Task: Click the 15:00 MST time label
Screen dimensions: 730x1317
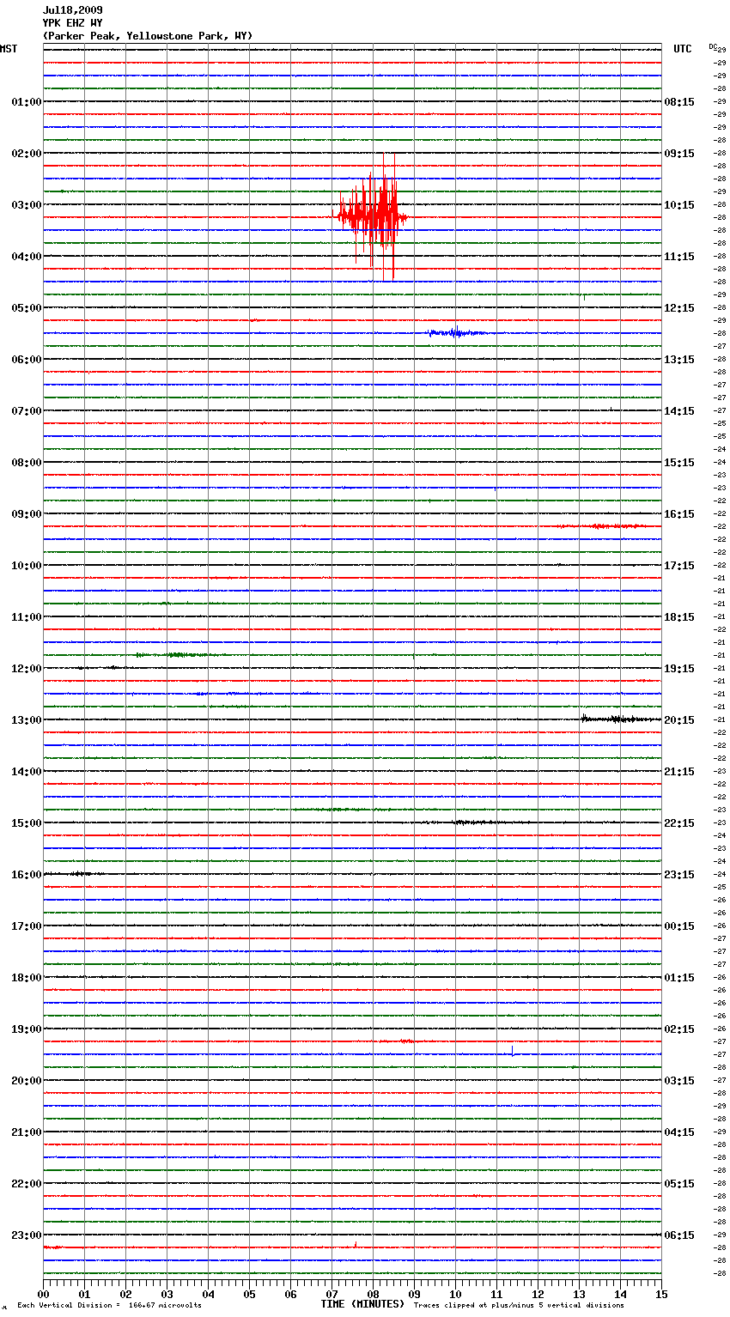Action: click(x=27, y=823)
